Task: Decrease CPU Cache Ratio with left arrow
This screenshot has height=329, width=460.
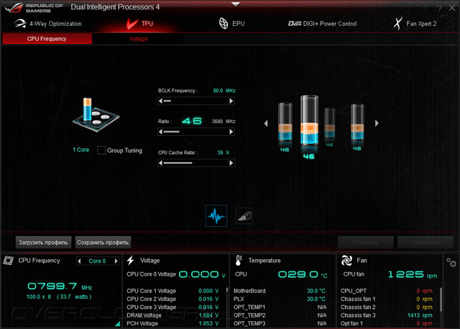Action: tap(160, 163)
